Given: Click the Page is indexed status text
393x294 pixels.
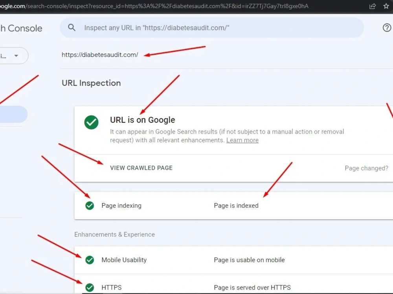Looking at the screenshot, I should (236, 205).
